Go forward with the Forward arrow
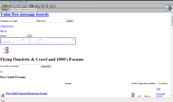 point(17,6)
